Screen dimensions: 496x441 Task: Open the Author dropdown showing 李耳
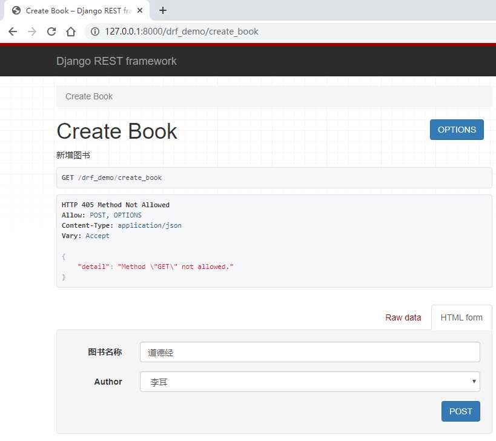pyautogui.click(x=309, y=382)
